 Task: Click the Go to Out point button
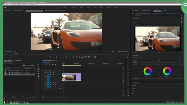pyautogui.click(x=73, y=57)
